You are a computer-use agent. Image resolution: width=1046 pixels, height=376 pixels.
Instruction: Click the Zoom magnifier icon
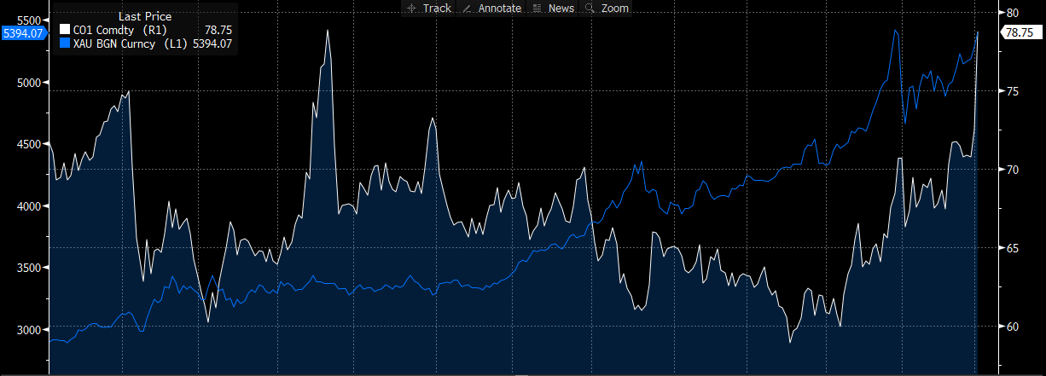click(590, 9)
